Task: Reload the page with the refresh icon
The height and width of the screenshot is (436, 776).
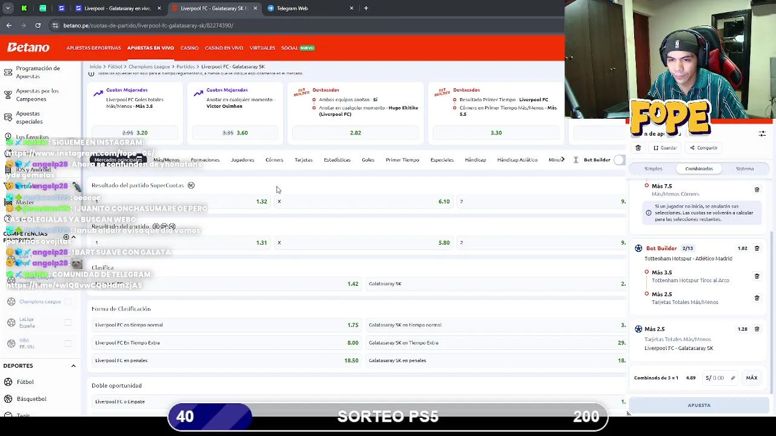Action: [x=38, y=25]
